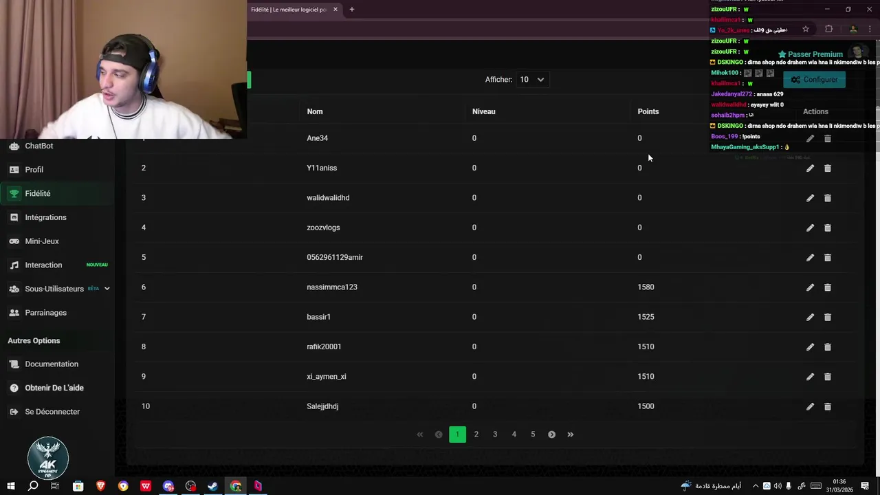Delete the zoozvlogs entry

(828, 228)
